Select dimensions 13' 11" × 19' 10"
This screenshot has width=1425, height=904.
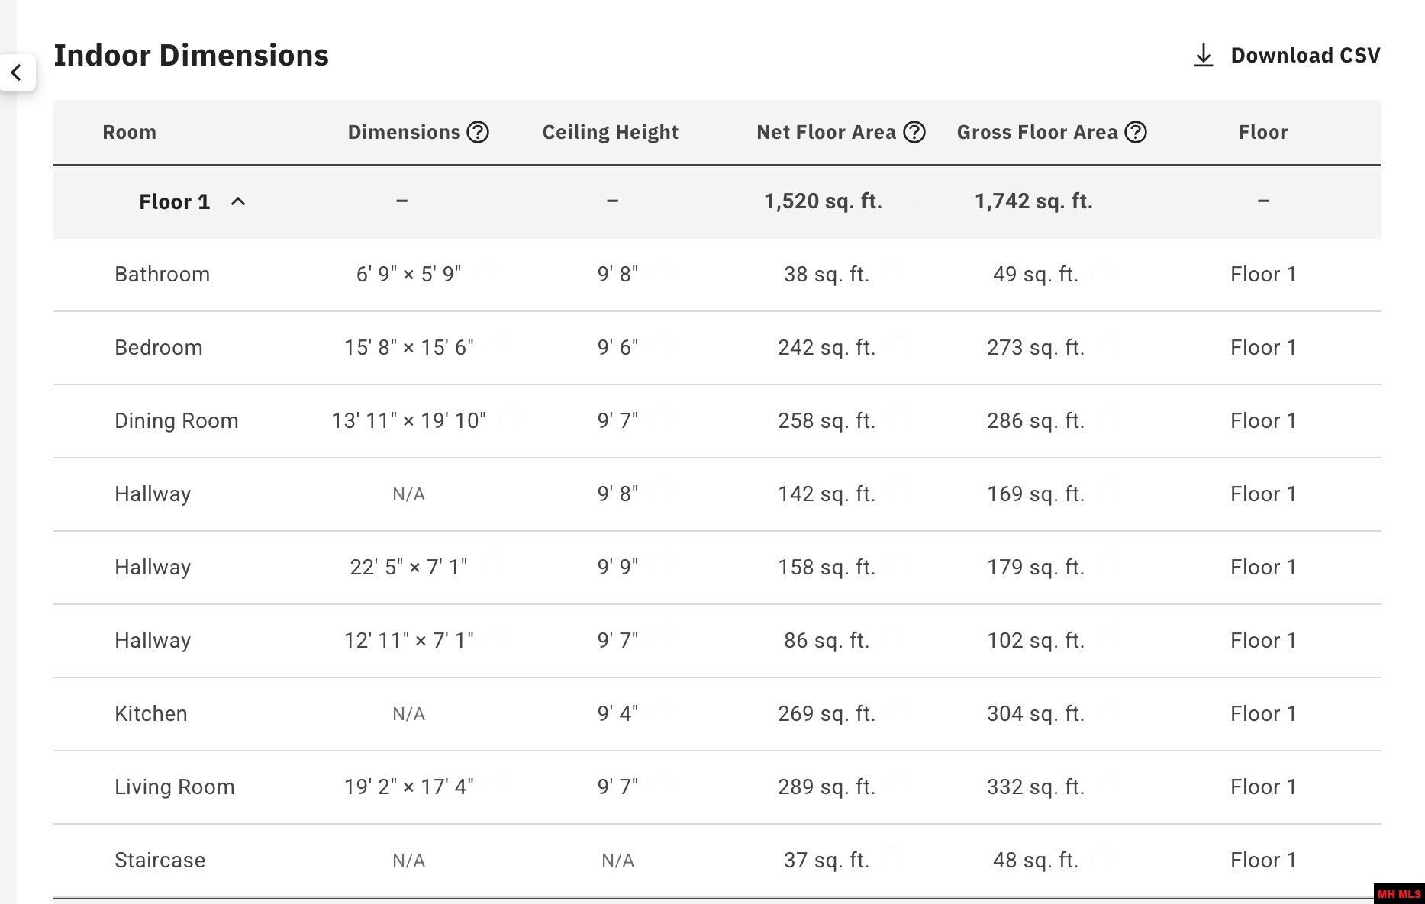pyautogui.click(x=408, y=421)
